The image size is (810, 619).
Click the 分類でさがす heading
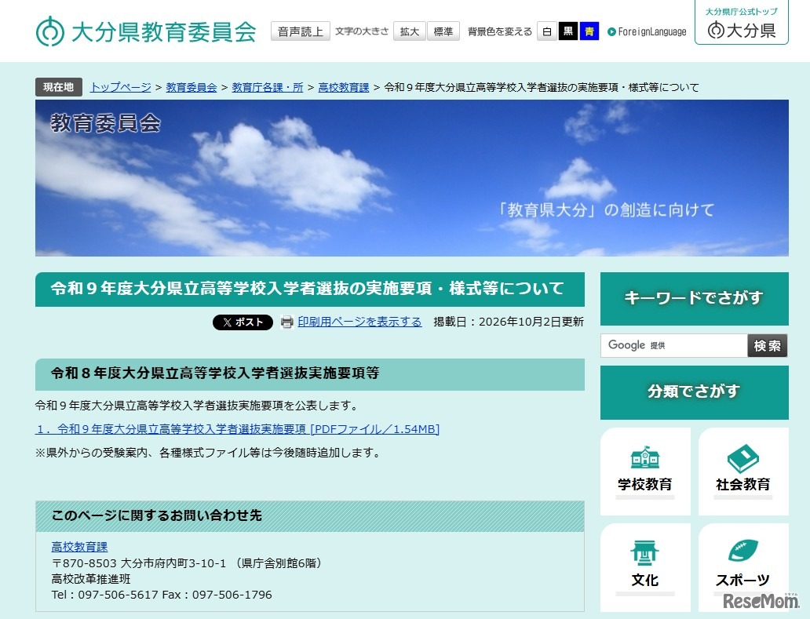click(695, 391)
